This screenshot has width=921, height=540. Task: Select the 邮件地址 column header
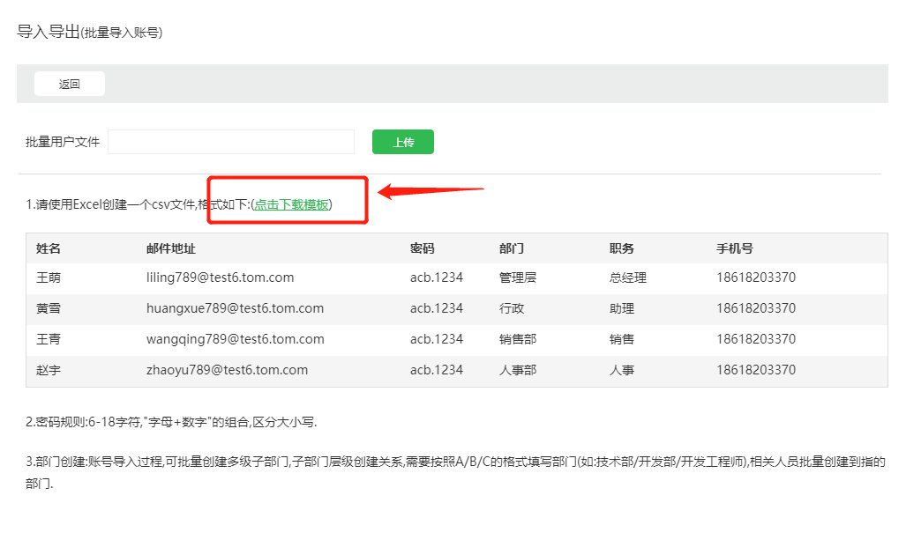click(x=171, y=248)
